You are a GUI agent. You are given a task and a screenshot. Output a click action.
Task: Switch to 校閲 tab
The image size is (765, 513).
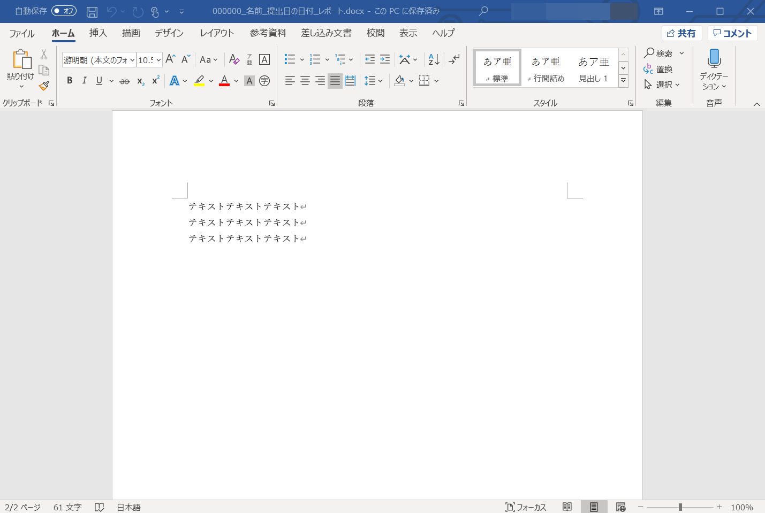376,33
